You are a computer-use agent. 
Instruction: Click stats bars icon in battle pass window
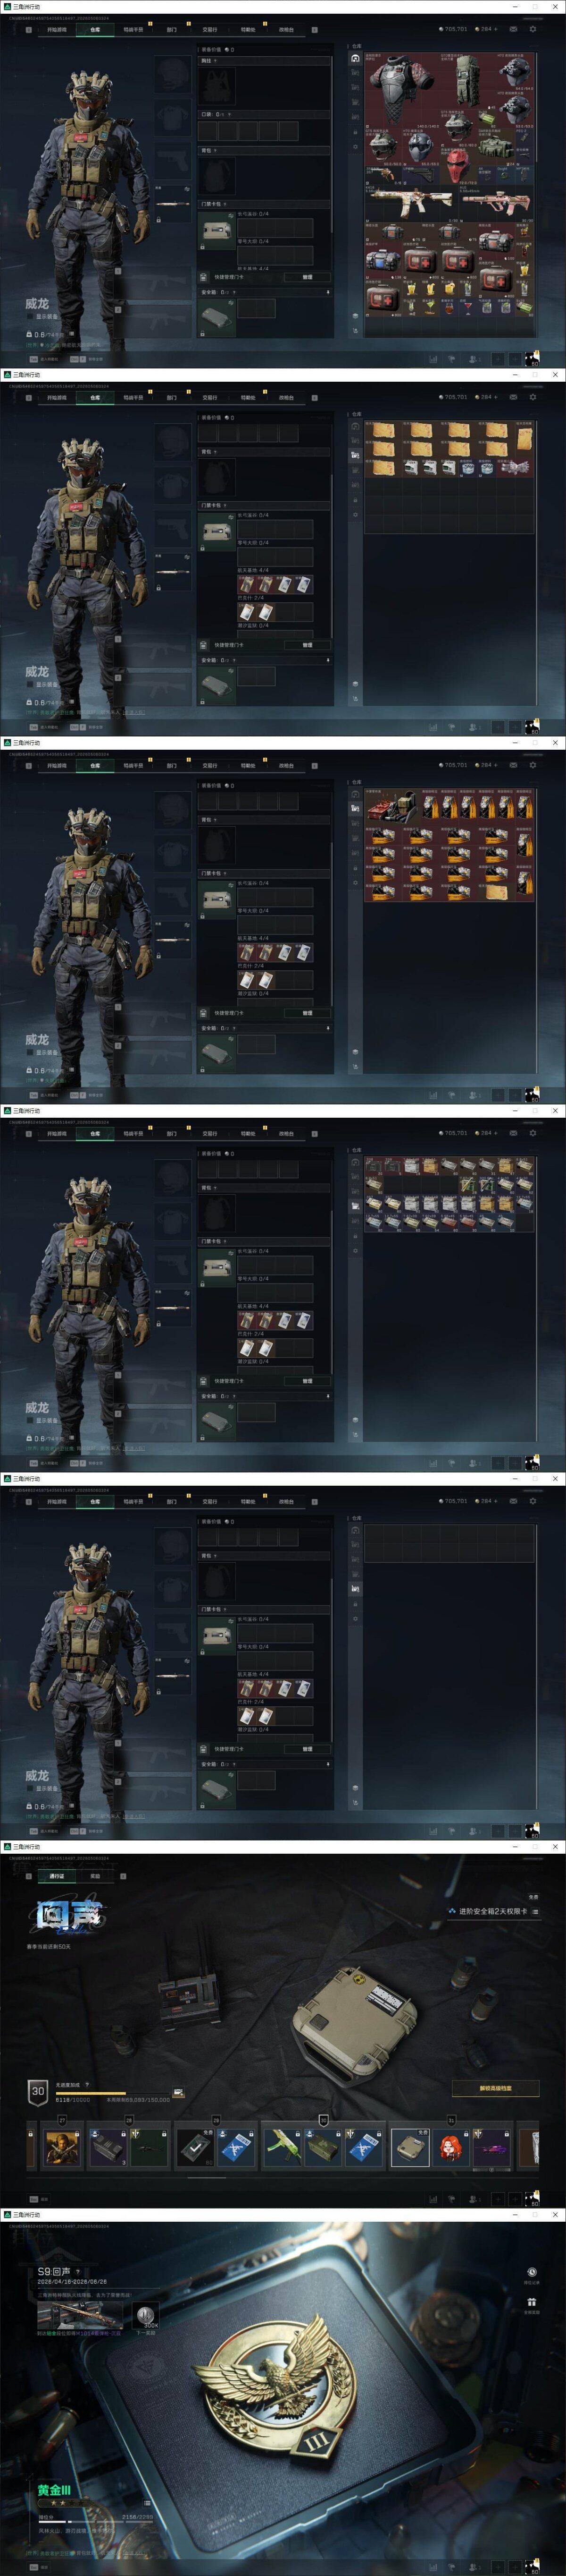tap(433, 2199)
